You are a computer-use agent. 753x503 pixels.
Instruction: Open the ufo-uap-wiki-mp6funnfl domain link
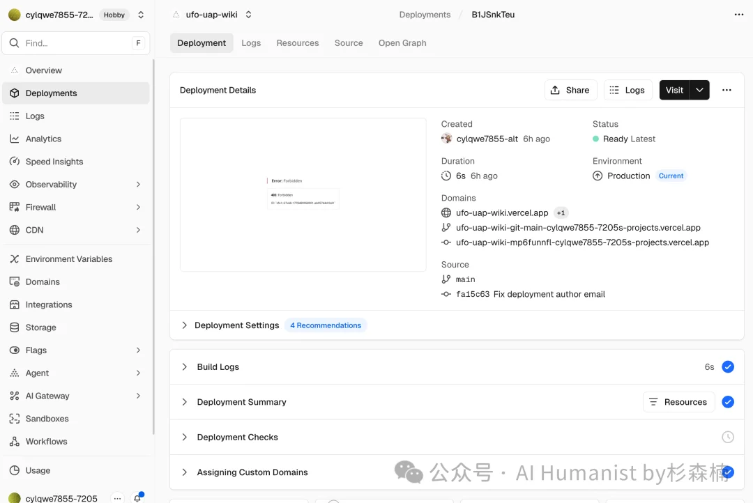[x=582, y=242]
